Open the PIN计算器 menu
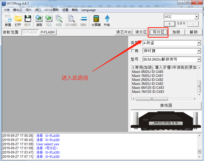Image resolution: width=204 pixels, height=161 pixels. [52, 10]
